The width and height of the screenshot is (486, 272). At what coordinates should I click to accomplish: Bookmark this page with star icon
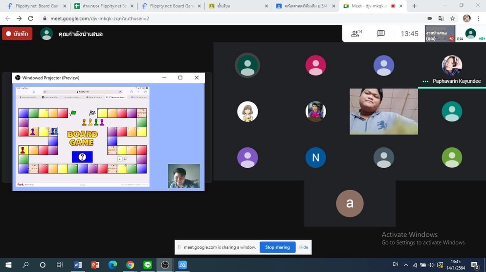(x=453, y=19)
